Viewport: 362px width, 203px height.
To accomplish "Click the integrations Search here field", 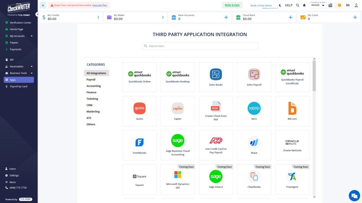I will pos(200,46).
